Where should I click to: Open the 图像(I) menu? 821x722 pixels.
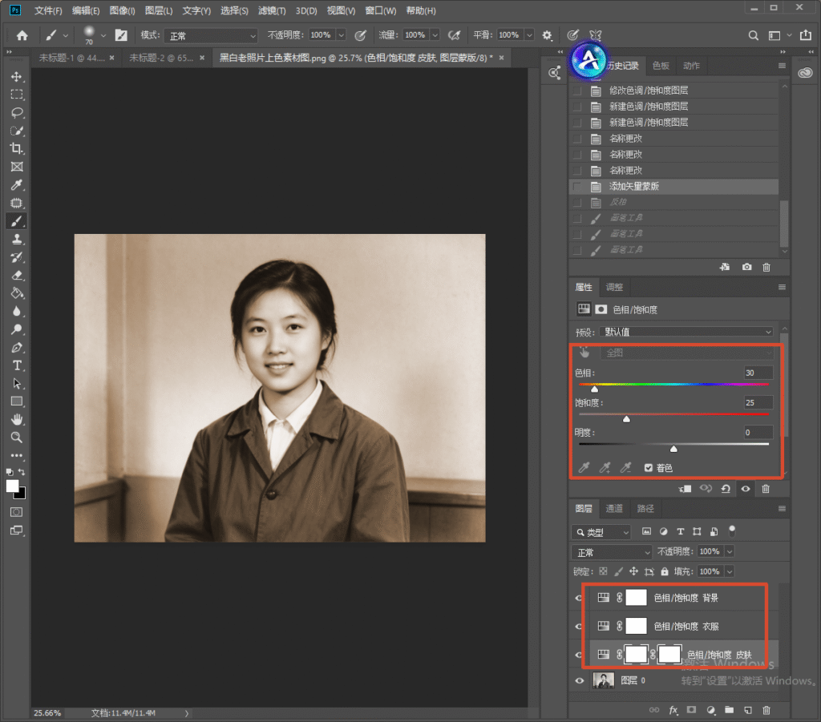(122, 10)
